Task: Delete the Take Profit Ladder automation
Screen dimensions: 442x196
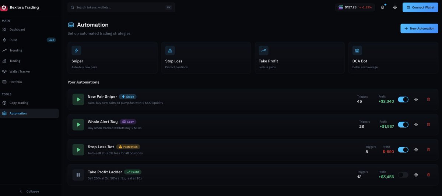Action: pos(428,175)
